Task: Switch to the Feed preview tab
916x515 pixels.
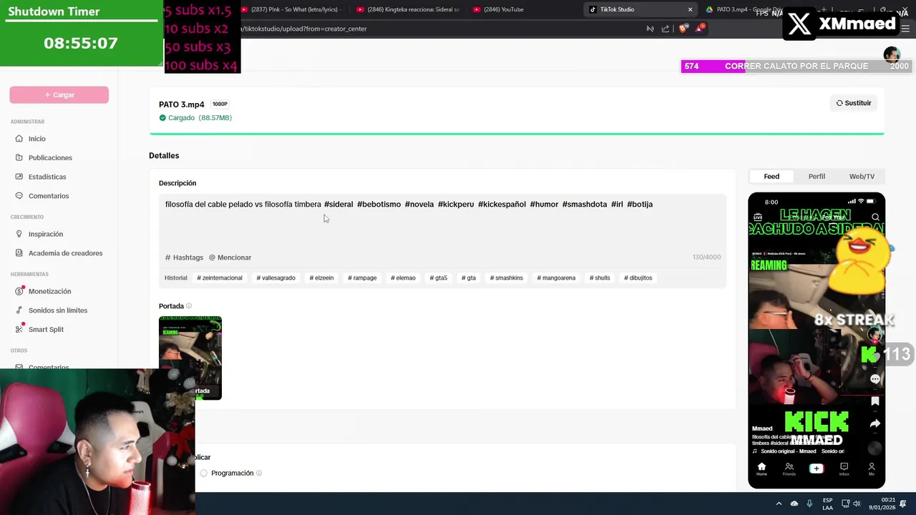Action: tap(771, 177)
